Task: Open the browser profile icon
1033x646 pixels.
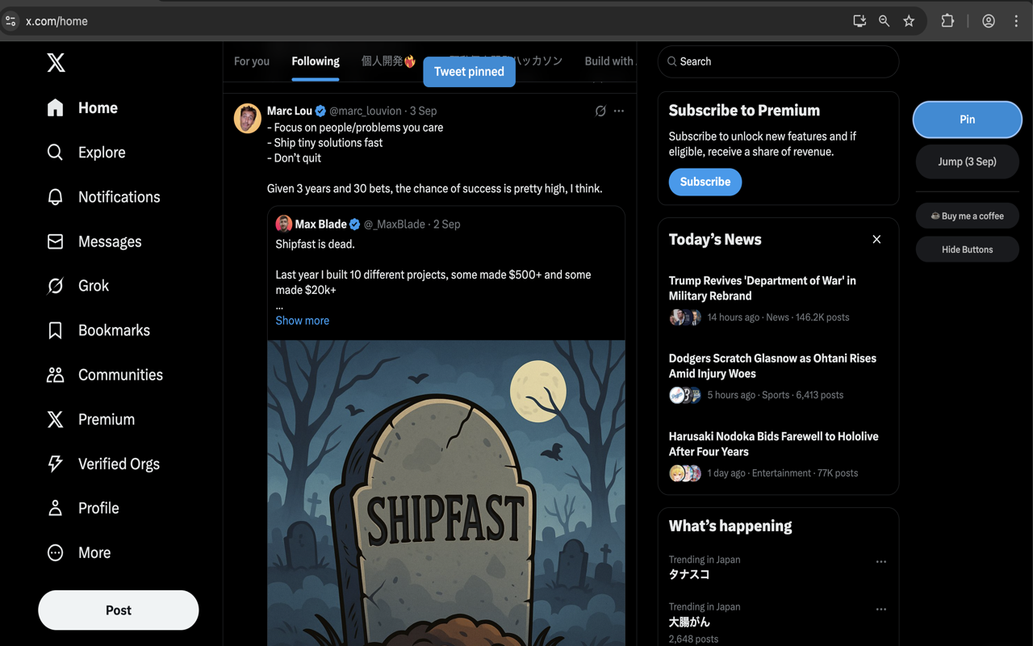Action: (989, 21)
